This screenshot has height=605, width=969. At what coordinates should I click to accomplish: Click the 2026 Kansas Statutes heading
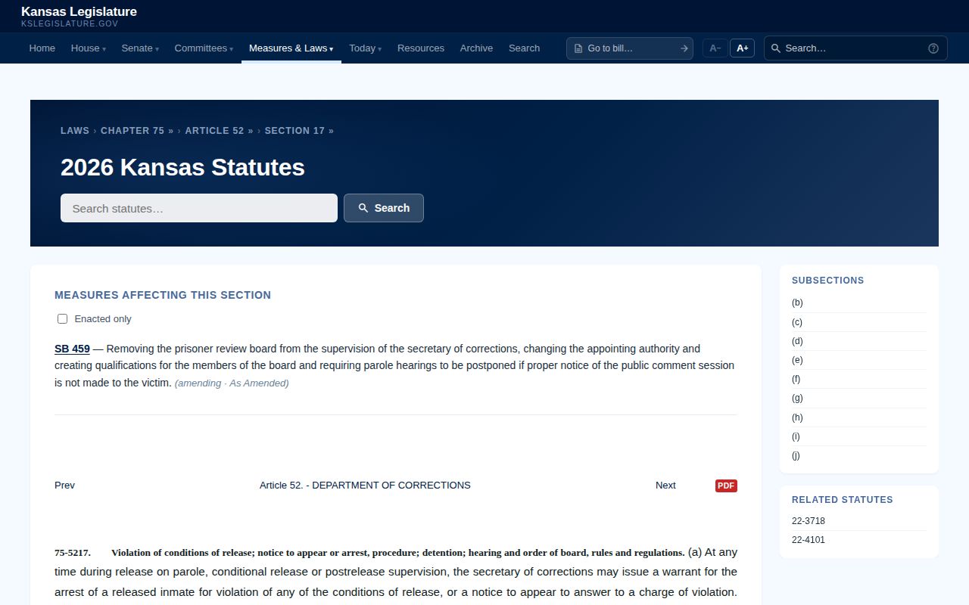coord(182,167)
